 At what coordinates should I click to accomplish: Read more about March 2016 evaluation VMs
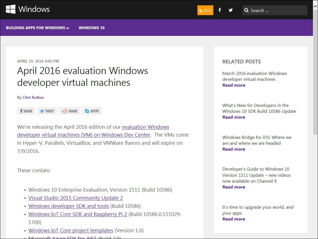pos(234,85)
